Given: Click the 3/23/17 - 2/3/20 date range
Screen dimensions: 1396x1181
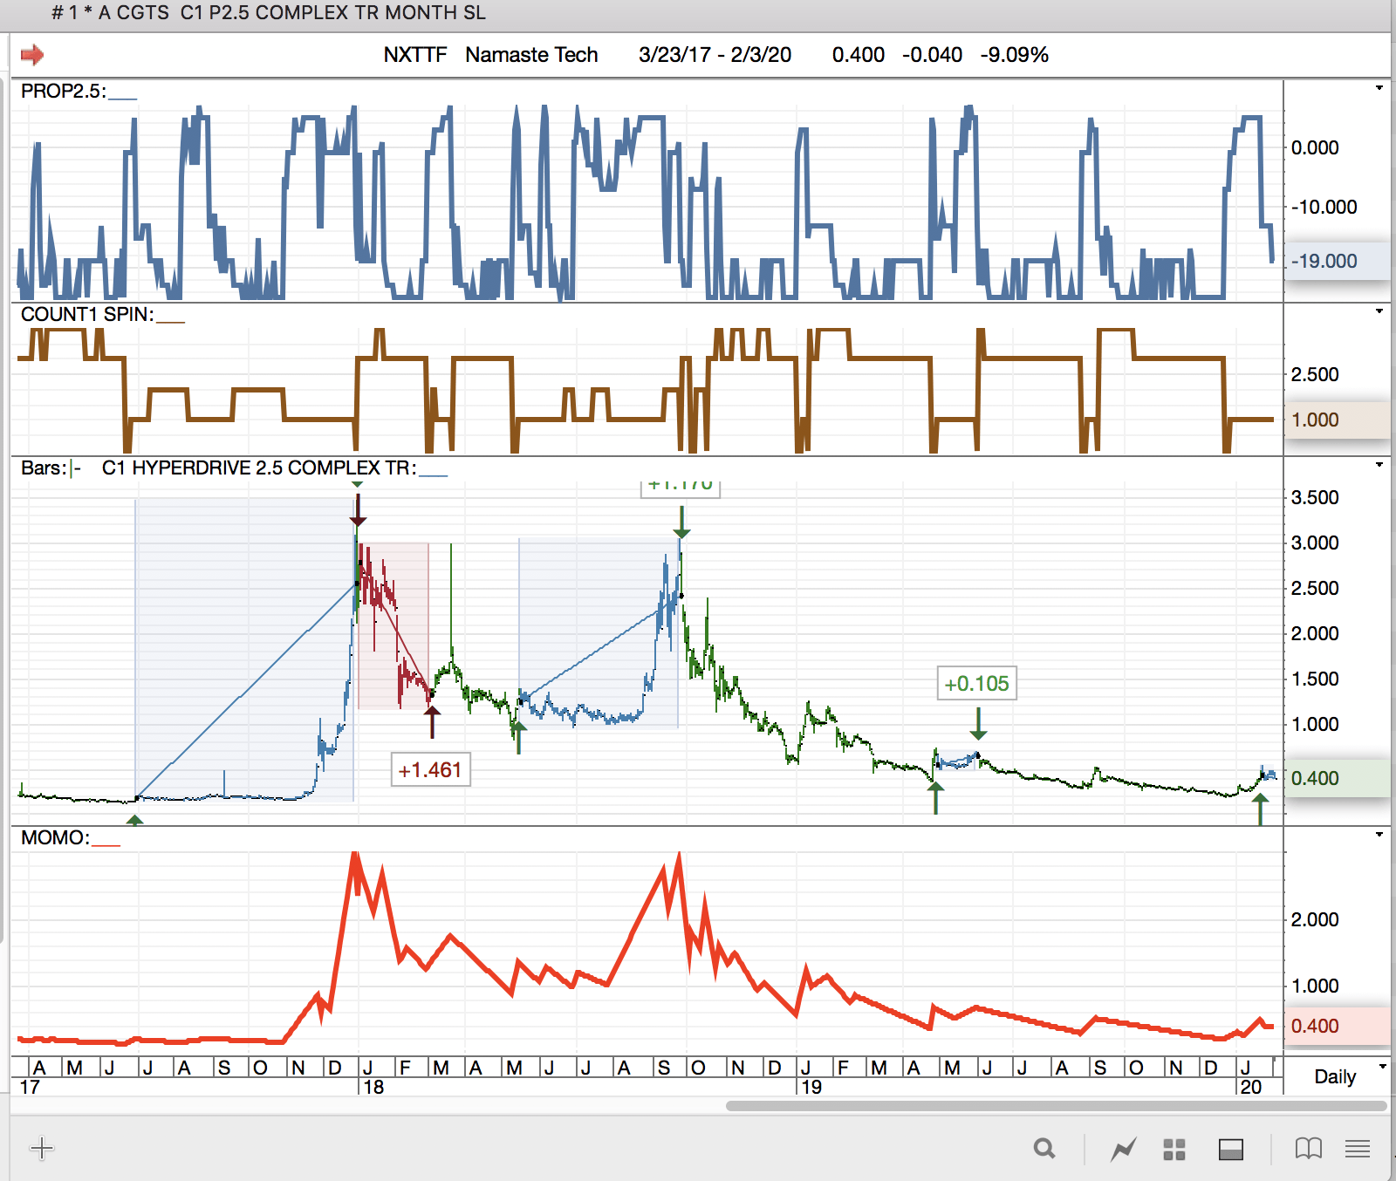Looking at the screenshot, I should pyautogui.click(x=715, y=55).
